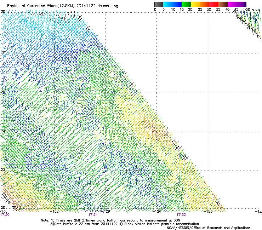Click the latitude 20 axis label
Screen dimensions: 262x230
[3, 208]
